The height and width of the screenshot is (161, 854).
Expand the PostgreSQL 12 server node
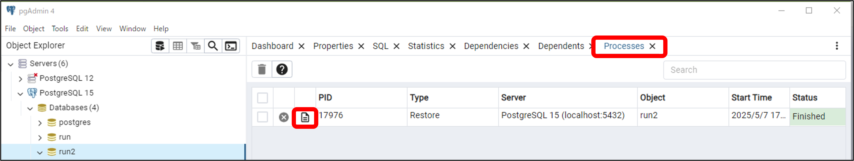(x=20, y=79)
